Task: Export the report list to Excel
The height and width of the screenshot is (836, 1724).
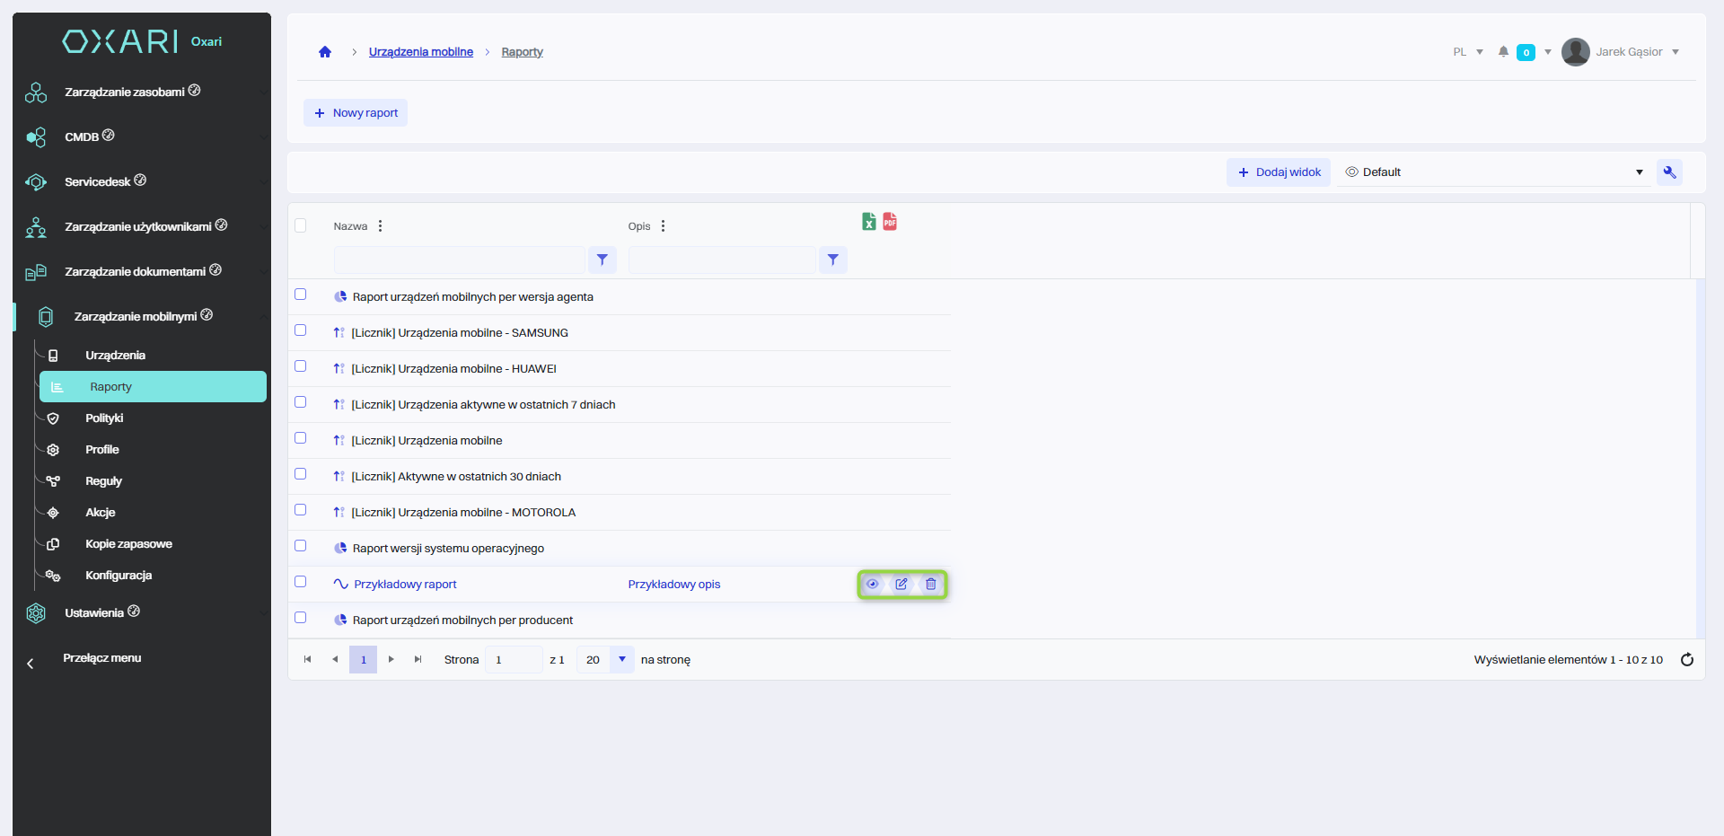Action: point(868,222)
